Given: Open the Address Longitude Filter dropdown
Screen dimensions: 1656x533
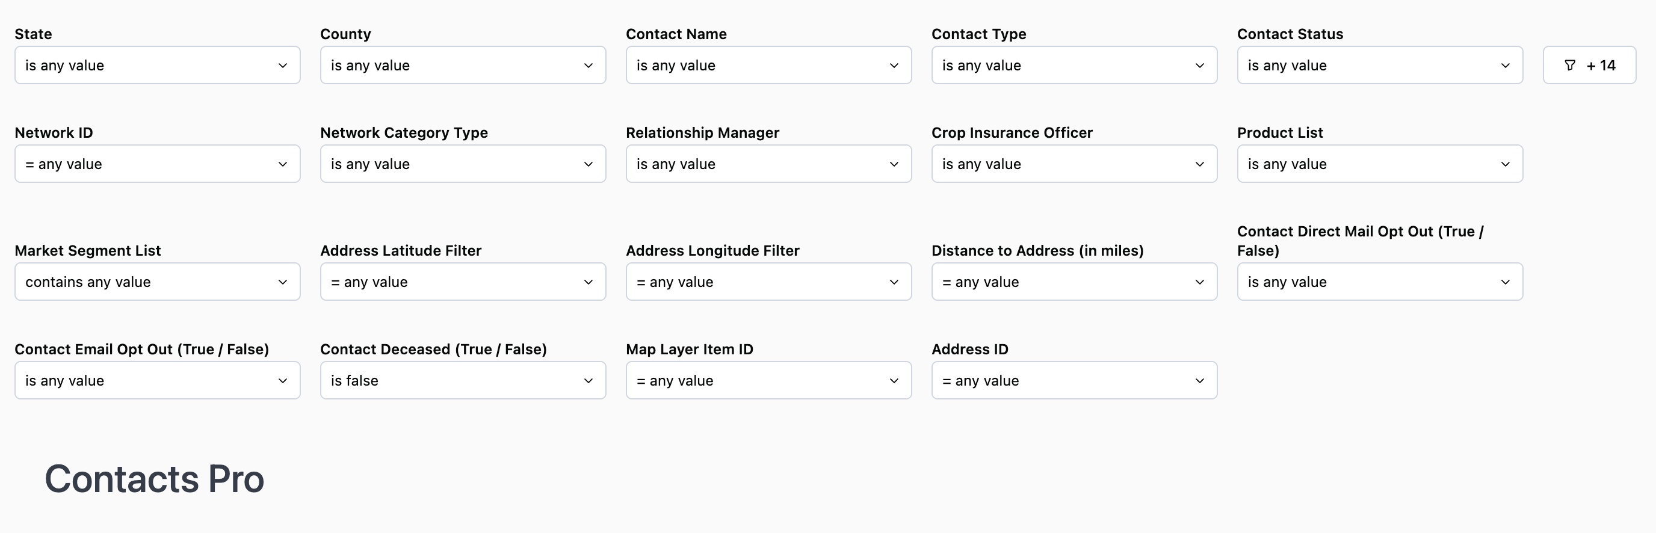Looking at the screenshot, I should click(x=769, y=282).
